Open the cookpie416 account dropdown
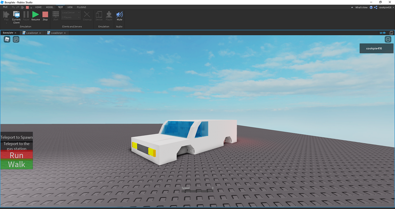 click(x=386, y=7)
